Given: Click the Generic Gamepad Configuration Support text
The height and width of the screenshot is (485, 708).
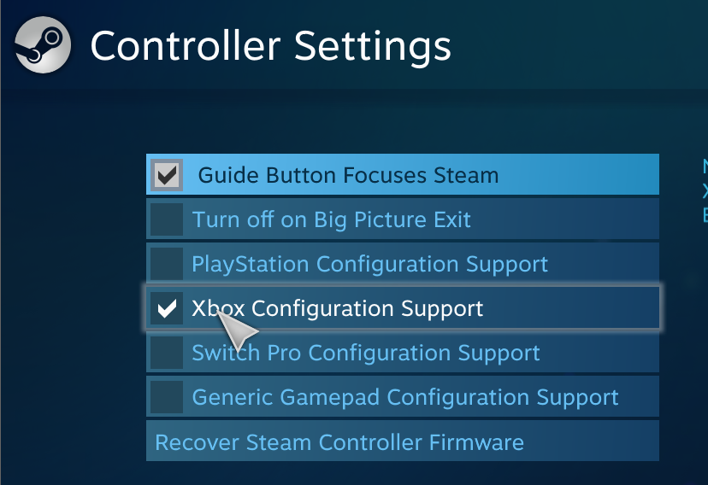Looking at the screenshot, I should pos(405,398).
